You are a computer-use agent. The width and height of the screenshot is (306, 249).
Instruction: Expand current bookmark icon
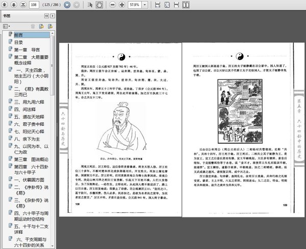pos(50,26)
